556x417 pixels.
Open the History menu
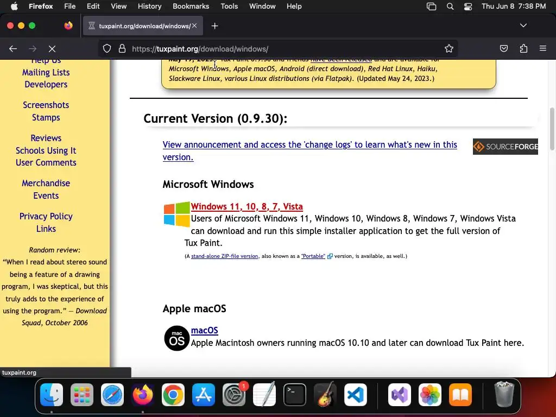click(149, 6)
